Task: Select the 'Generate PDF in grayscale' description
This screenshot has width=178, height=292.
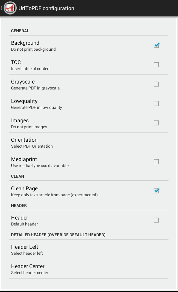Action: 35,88
